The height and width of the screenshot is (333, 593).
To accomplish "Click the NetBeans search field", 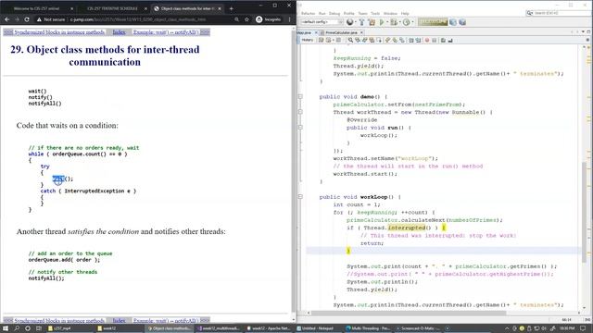I will tap(558, 13).
